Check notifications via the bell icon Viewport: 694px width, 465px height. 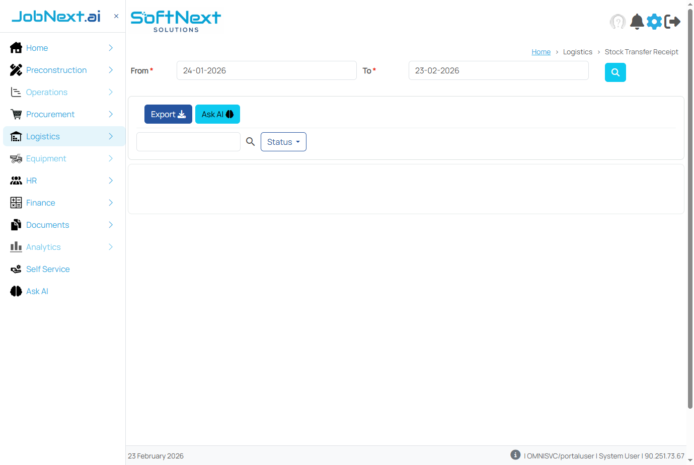pyautogui.click(x=637, y=22)
